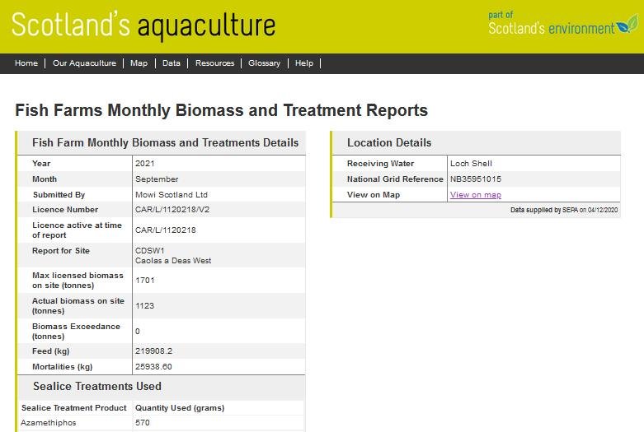Viewport: 644px width, 432px height.
Task: Click the Sealice Treatments Used section header
Action: (97, 386)
